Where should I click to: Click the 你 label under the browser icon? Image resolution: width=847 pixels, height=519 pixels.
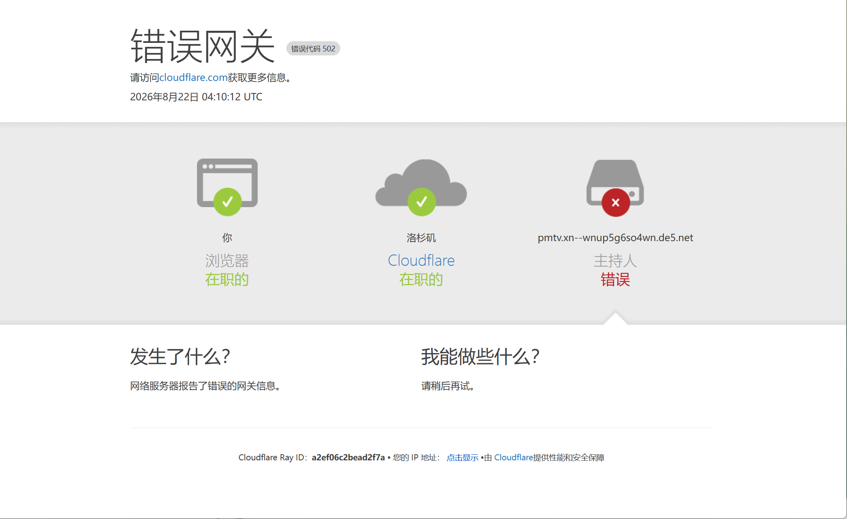point(227,238)
